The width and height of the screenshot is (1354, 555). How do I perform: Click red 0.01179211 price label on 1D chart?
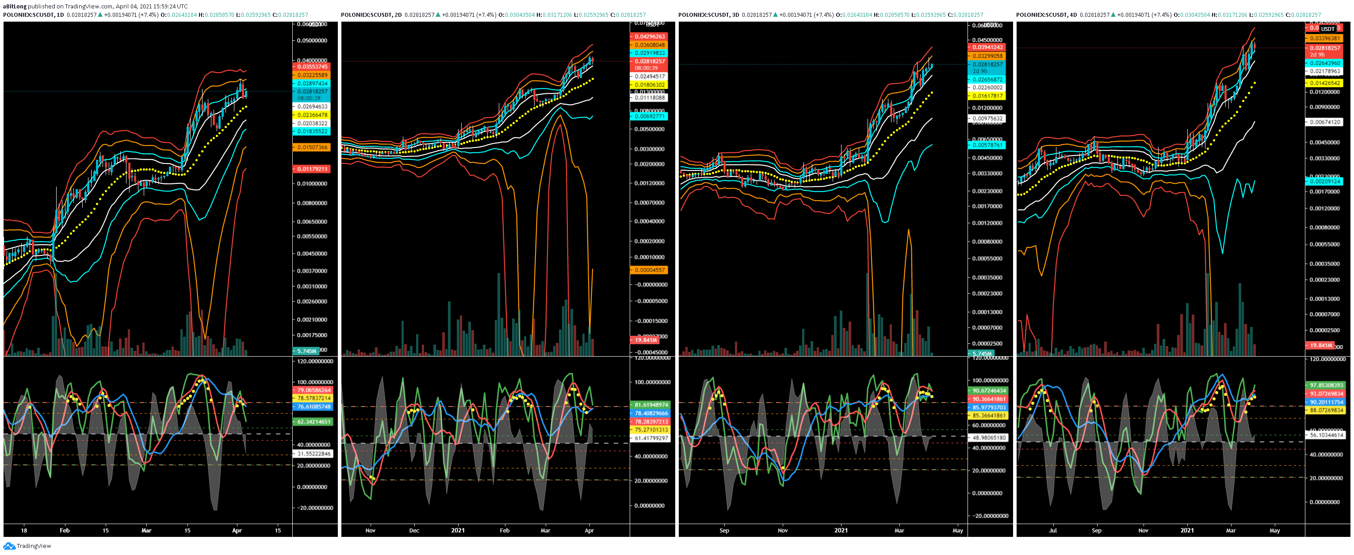(312, 169)
